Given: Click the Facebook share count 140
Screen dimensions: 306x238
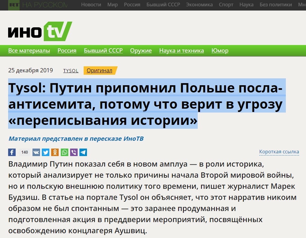Looking at the screenshot, I should (25, 152).
